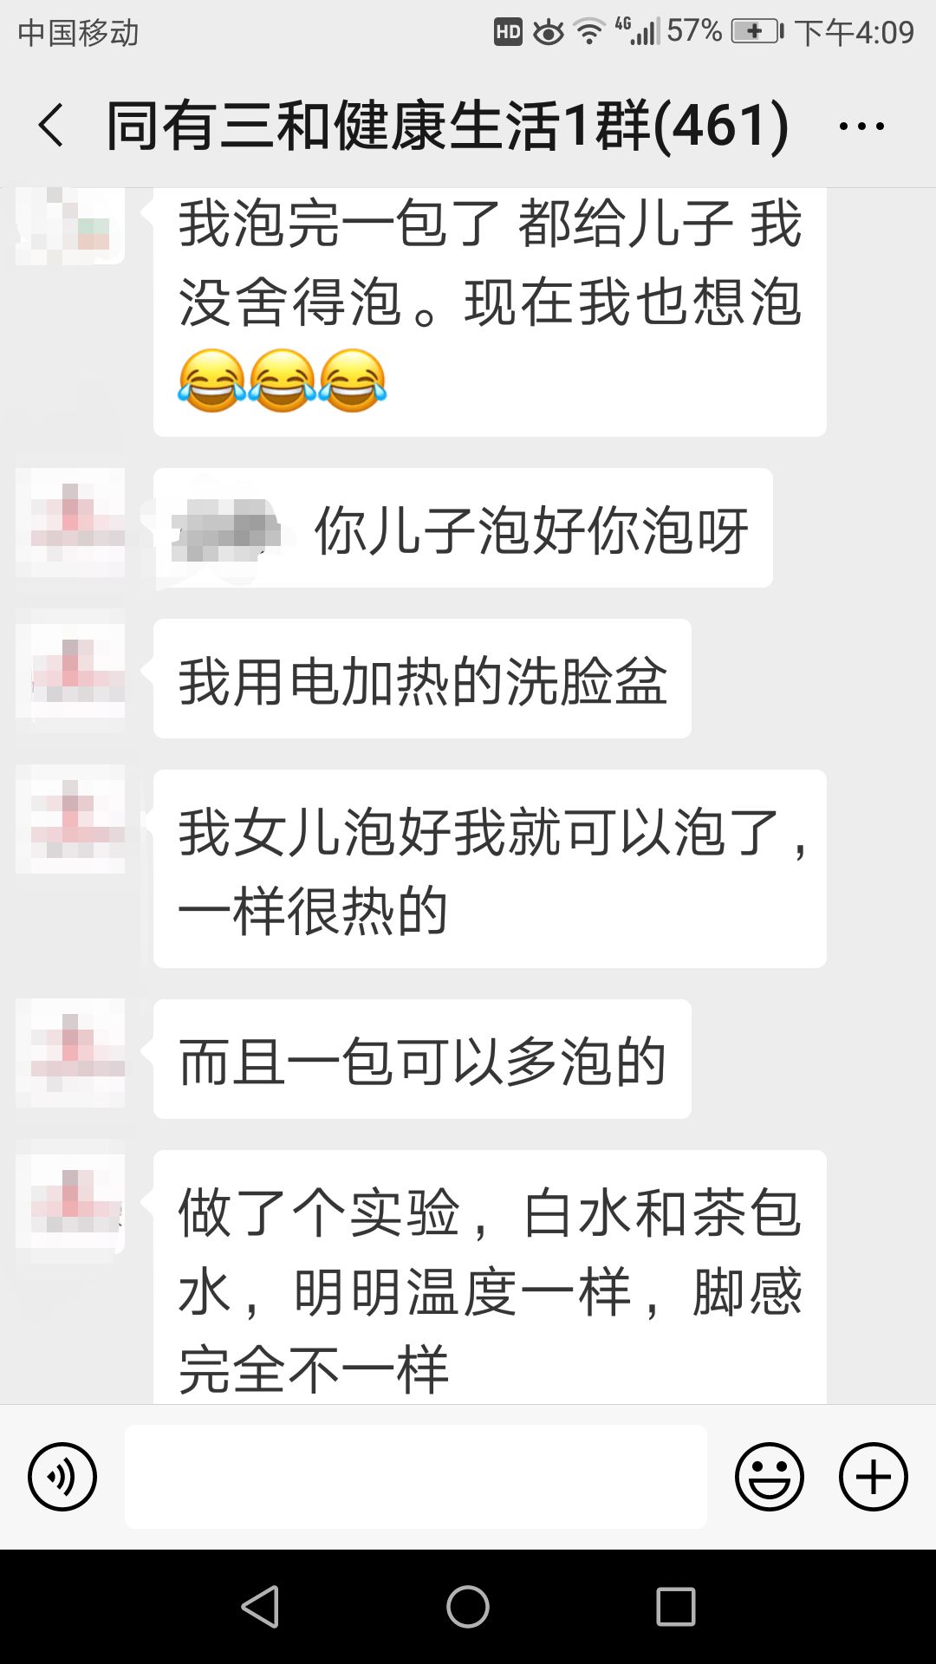Open the three-dot group options menu

coord(861,127)
